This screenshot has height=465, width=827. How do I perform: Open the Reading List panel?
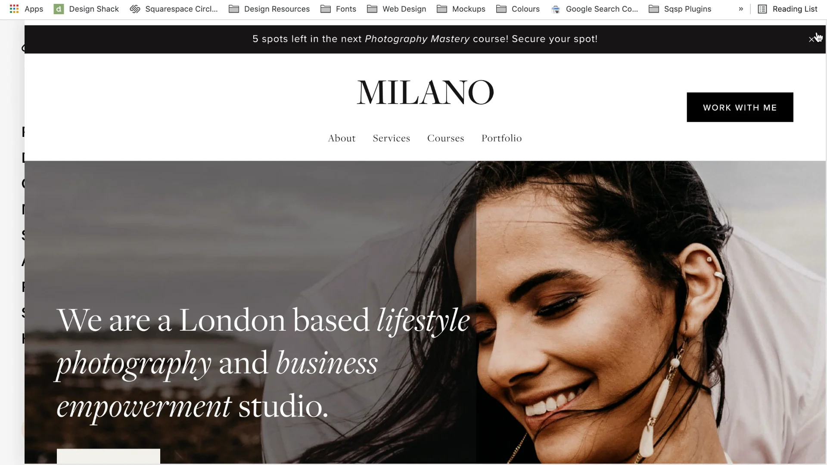point(787,9)
